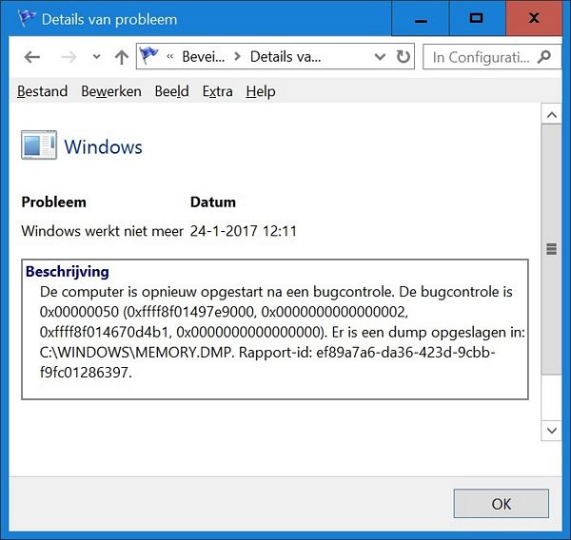The width and height of the screenshot is (571, 540).
Task: Click the 'Windows' heading text
Action: 103,147
